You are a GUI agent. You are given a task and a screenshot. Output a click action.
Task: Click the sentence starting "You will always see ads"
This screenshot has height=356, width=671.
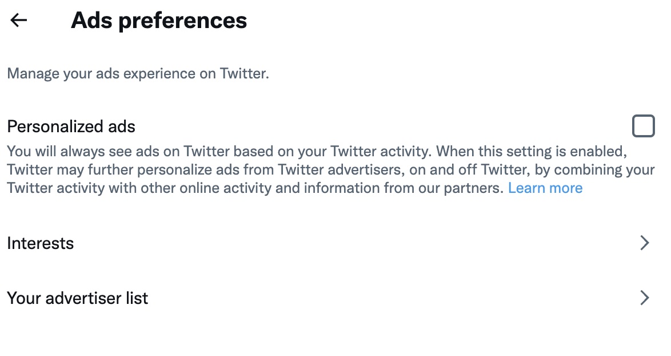217,152
